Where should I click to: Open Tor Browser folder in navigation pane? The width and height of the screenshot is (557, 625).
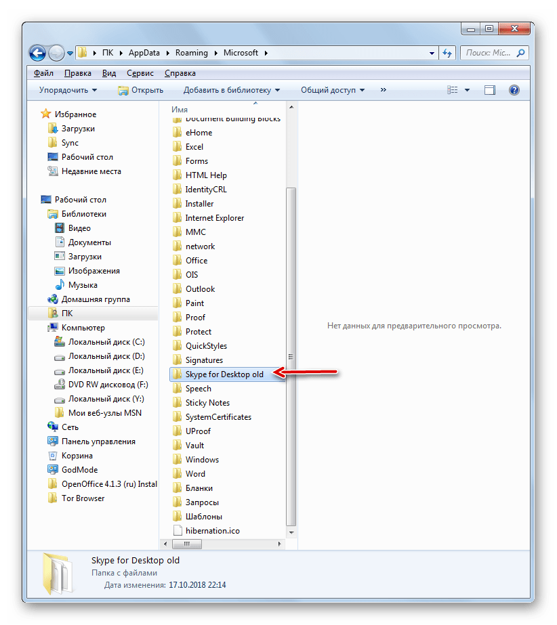[x=76, y=498]
